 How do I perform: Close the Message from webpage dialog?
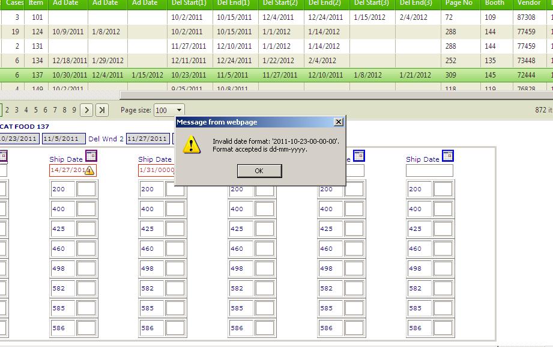tap(338, 122)
